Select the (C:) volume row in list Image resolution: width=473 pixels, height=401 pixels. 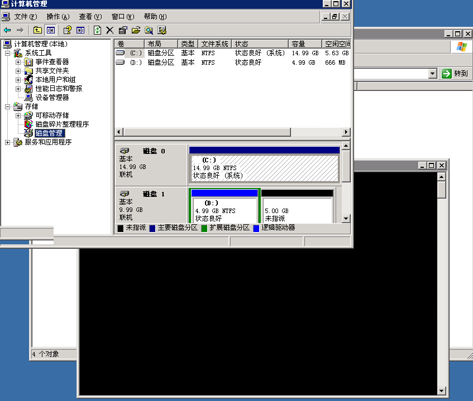(x=232, y=53)
